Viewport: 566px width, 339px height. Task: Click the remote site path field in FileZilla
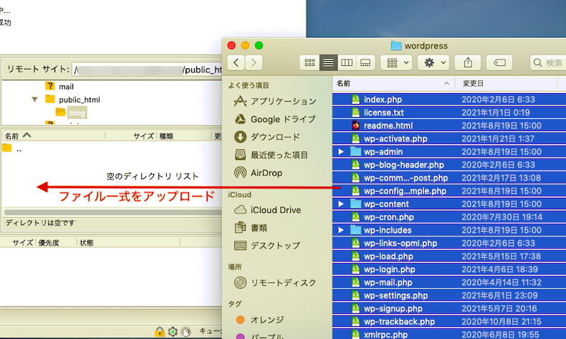click(147, 70)
